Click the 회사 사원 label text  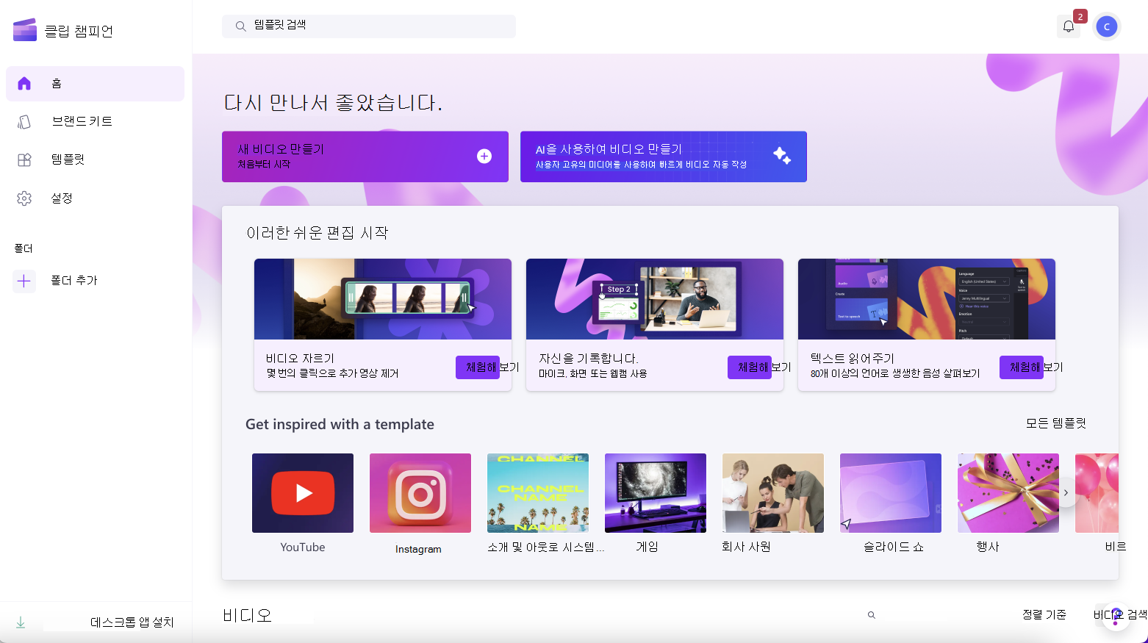click(x=746, y=547)
